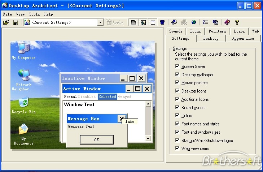263x172 pixels.
Task: Switch to the Appearance tab
Action: (243, 38)
